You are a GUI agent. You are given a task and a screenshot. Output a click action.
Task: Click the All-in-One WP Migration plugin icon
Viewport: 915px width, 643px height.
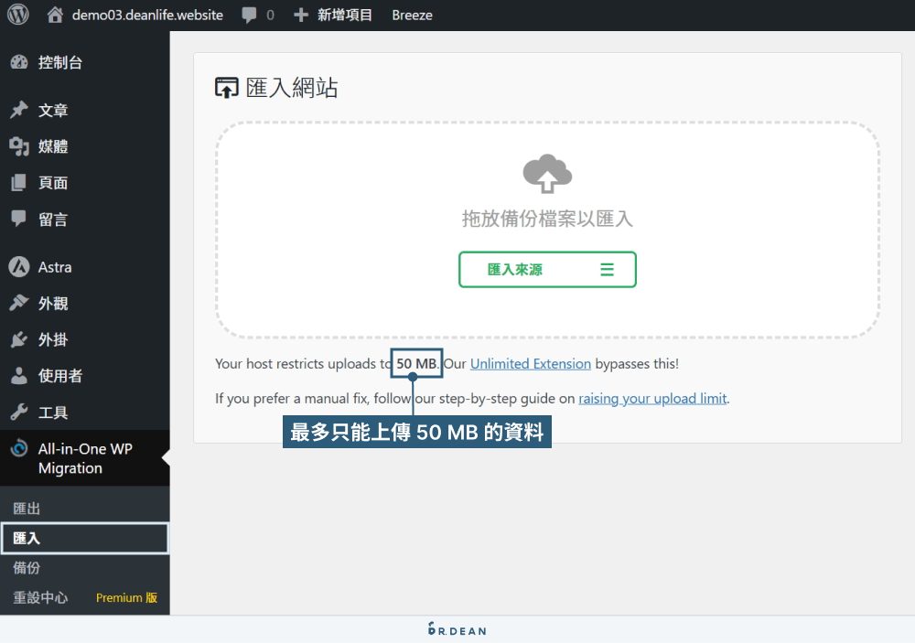pyautogui.click(x=20, y=448)
